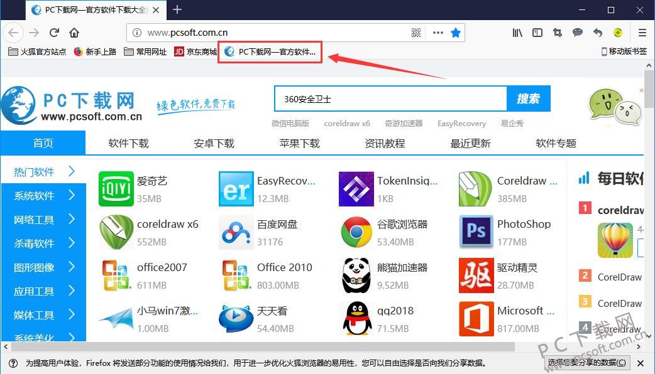Screen dimensions: 655x374
Task: Click the 京东商城 bookmark
Action: 195,52
